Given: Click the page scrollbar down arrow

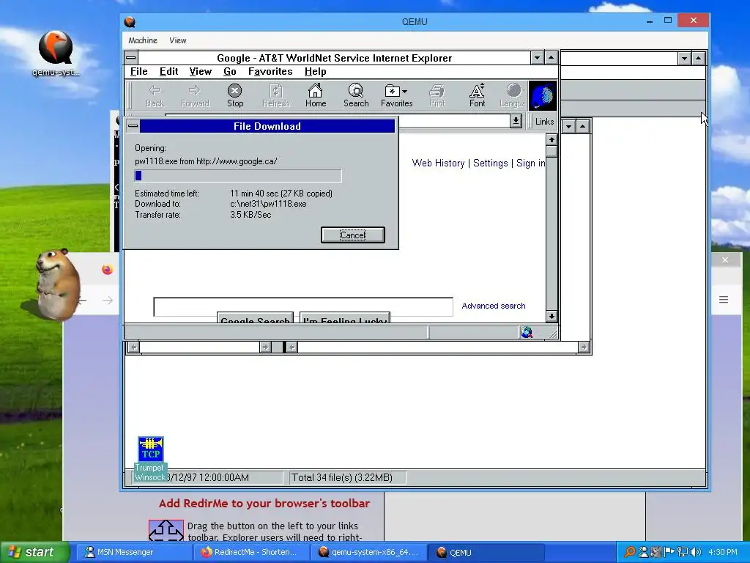Looking at the screenshot, I should click(552, 316).
